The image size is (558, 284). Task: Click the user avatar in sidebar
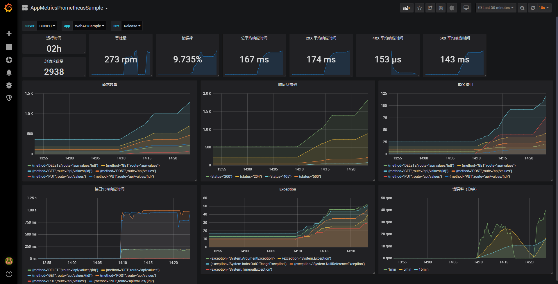pyautogui.click(x=9, y=261)
